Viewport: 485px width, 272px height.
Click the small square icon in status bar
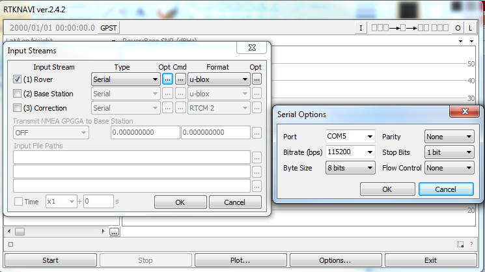pyautogui.click(x=10, y=245)
